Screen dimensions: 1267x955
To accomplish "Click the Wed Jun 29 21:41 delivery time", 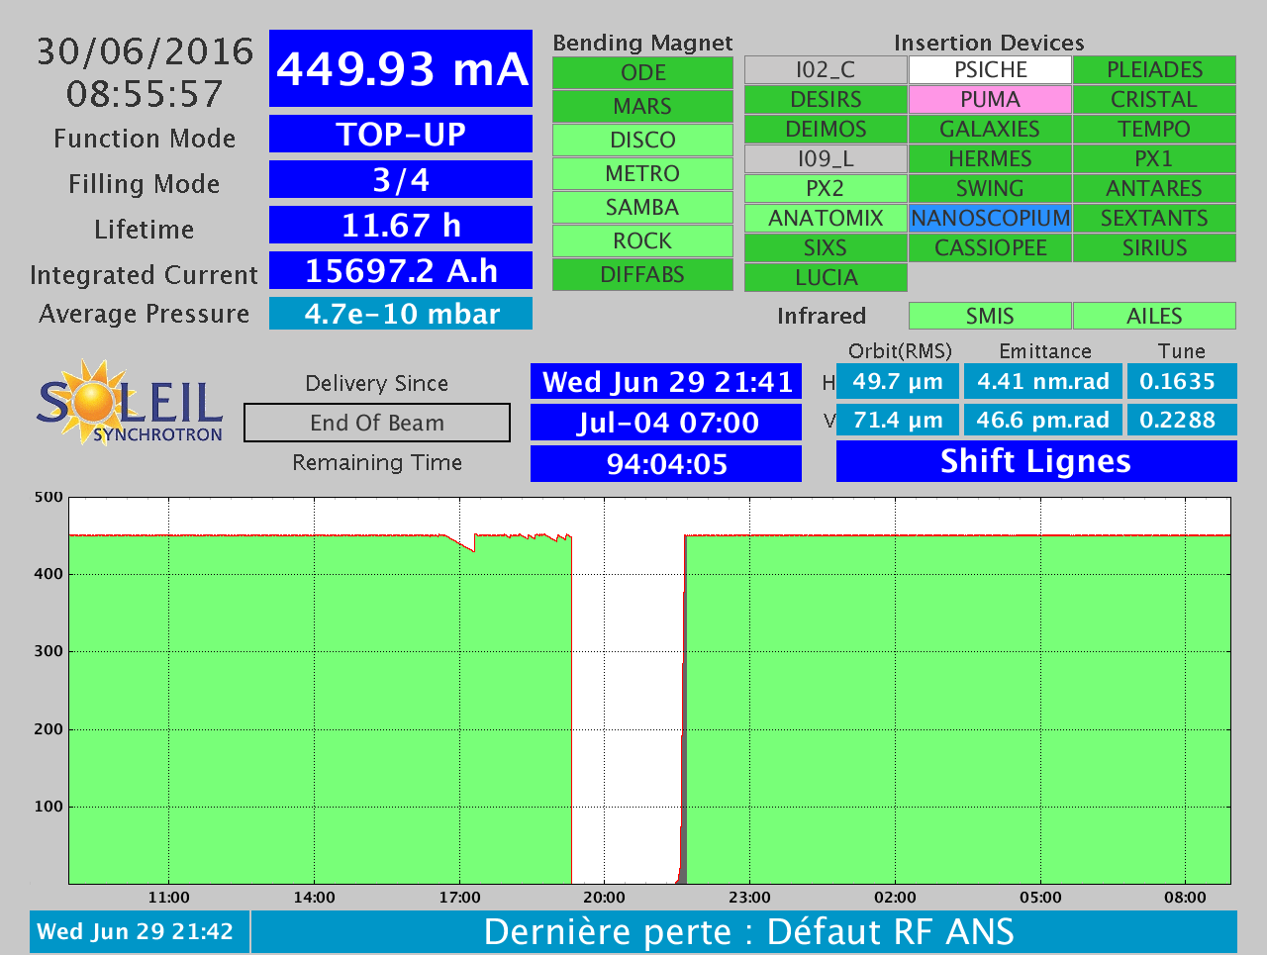I will (x=666, y=382).
